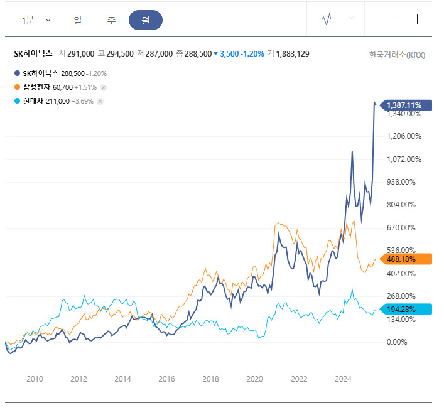The width and height of the screenshot is (444, 410).
Task: Remove 현대차 comparison with its x icon
Action: 100,101
